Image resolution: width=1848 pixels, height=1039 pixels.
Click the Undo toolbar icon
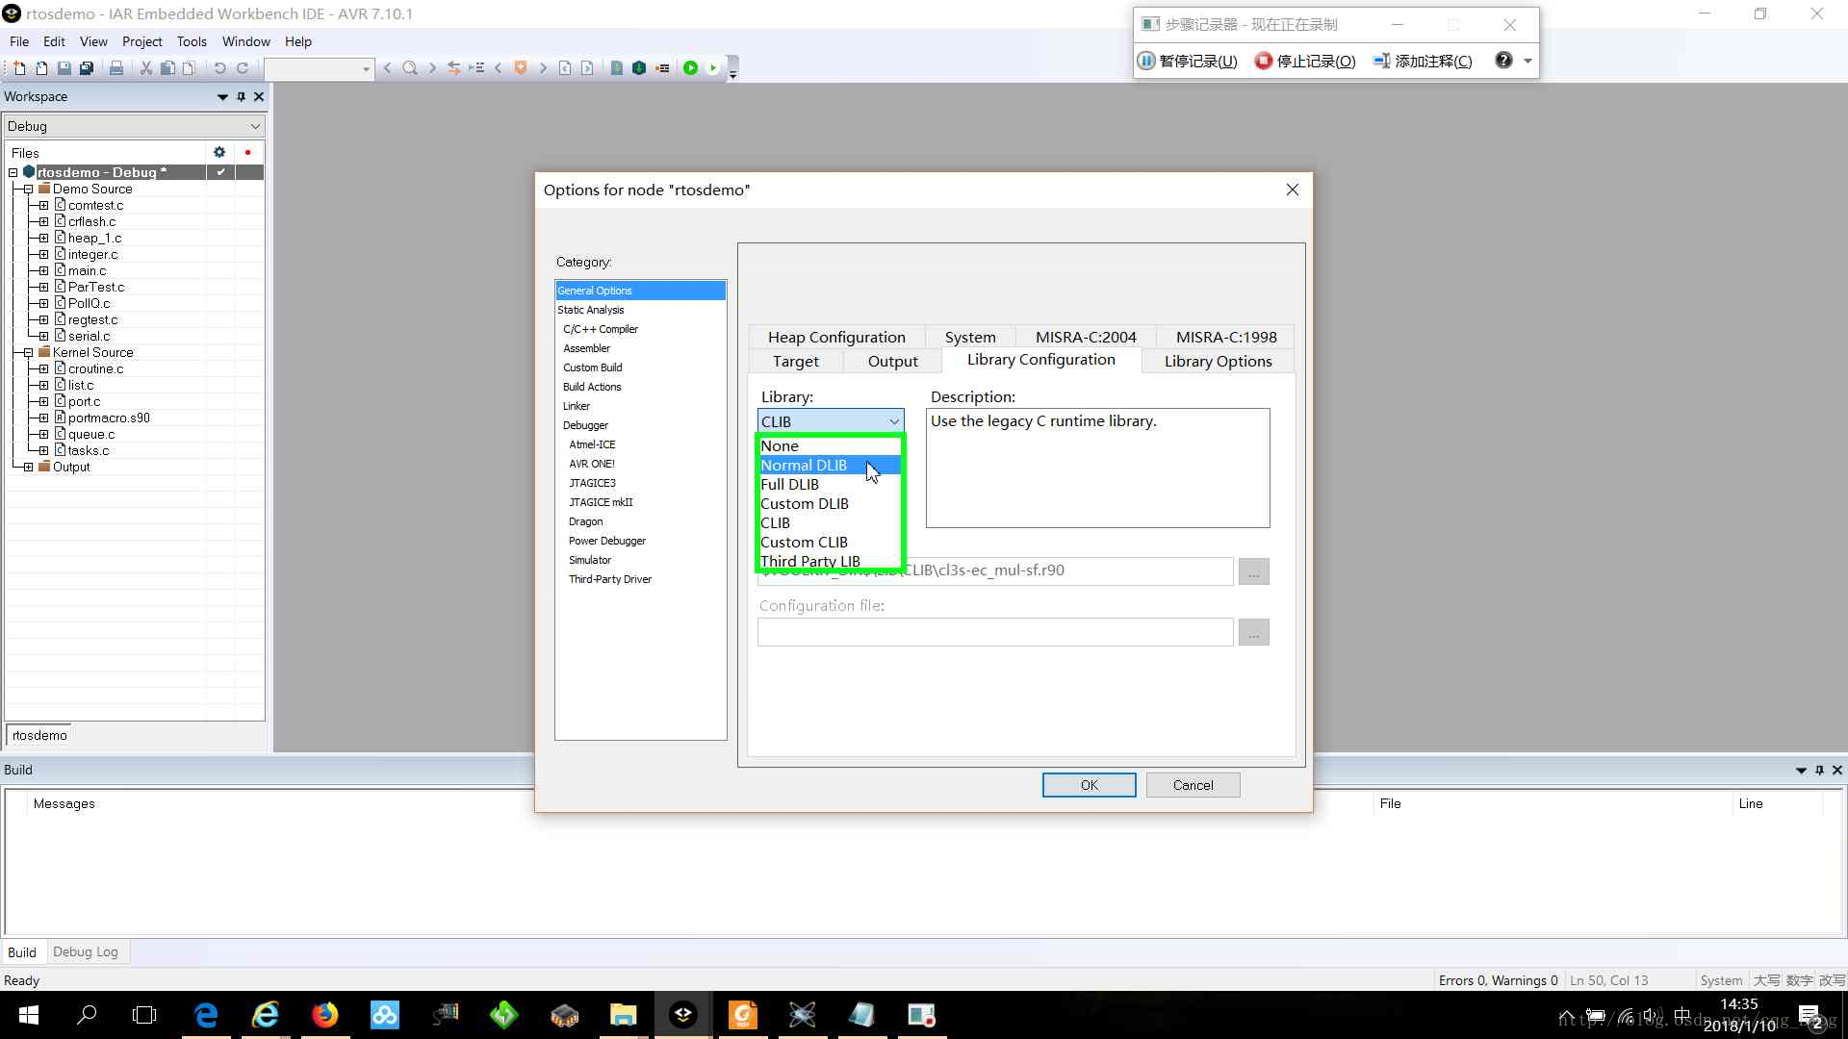tap(219, 68)
